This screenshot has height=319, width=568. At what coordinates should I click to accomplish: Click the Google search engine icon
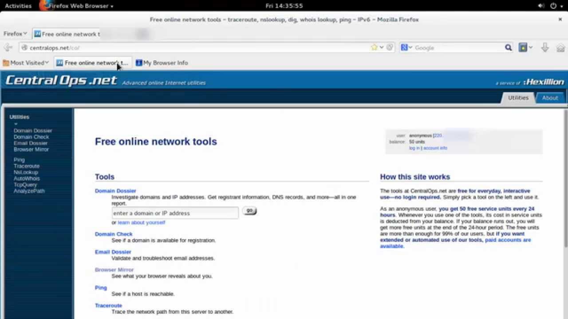pyautogui.click(x=404, y=47)
